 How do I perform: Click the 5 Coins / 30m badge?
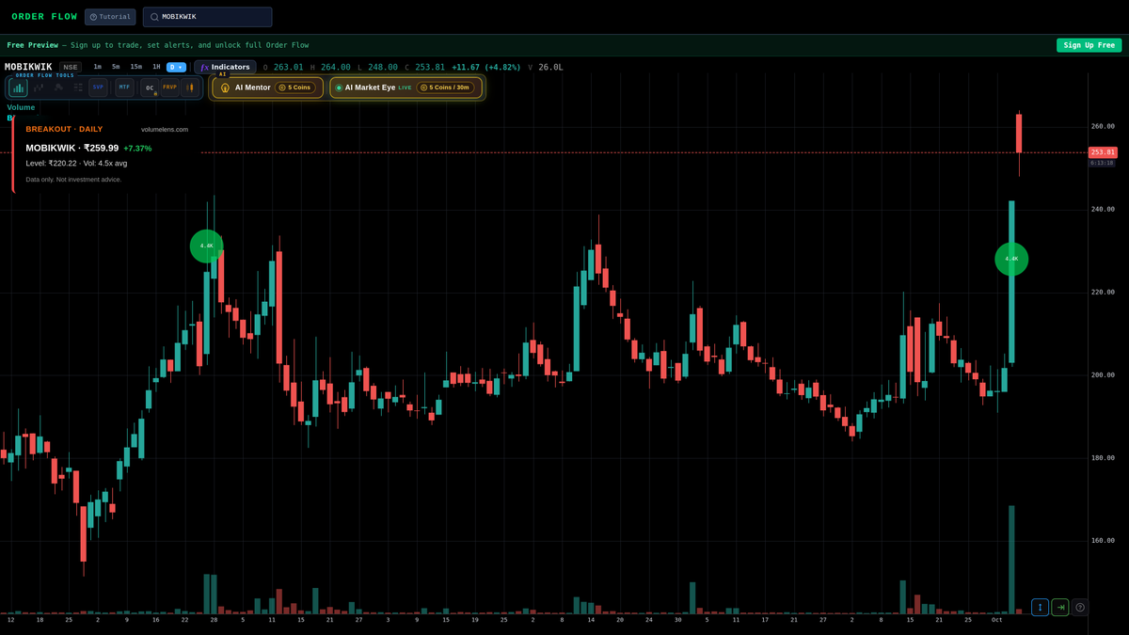coord(446,87)
